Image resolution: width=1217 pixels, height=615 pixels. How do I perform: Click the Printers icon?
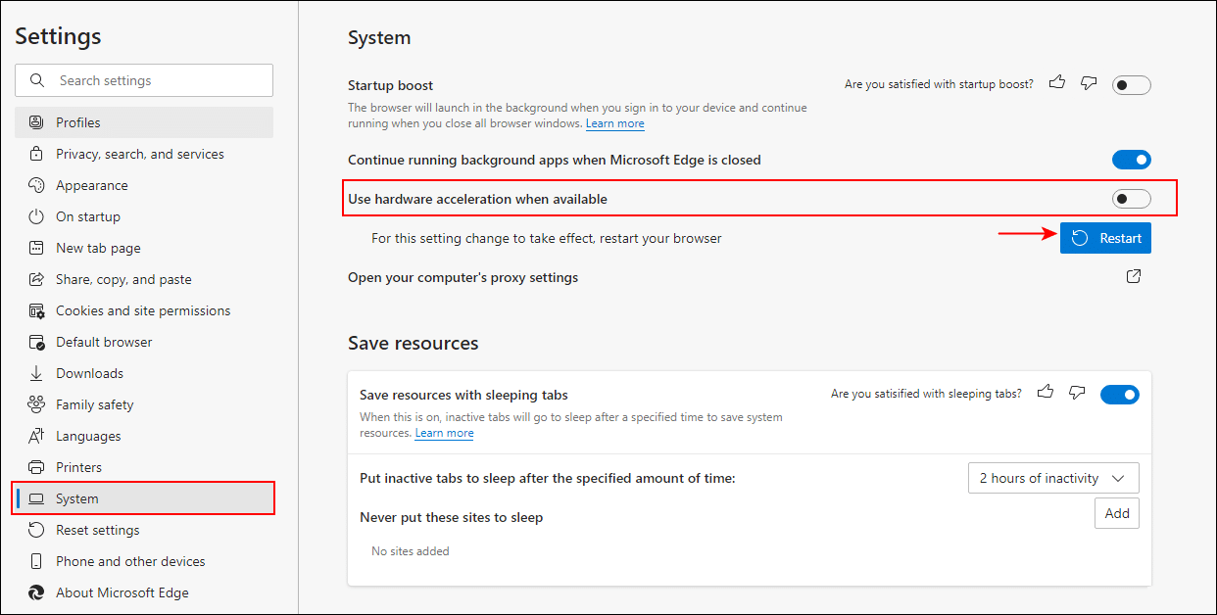pyautogui.click(x=36, y=467)
